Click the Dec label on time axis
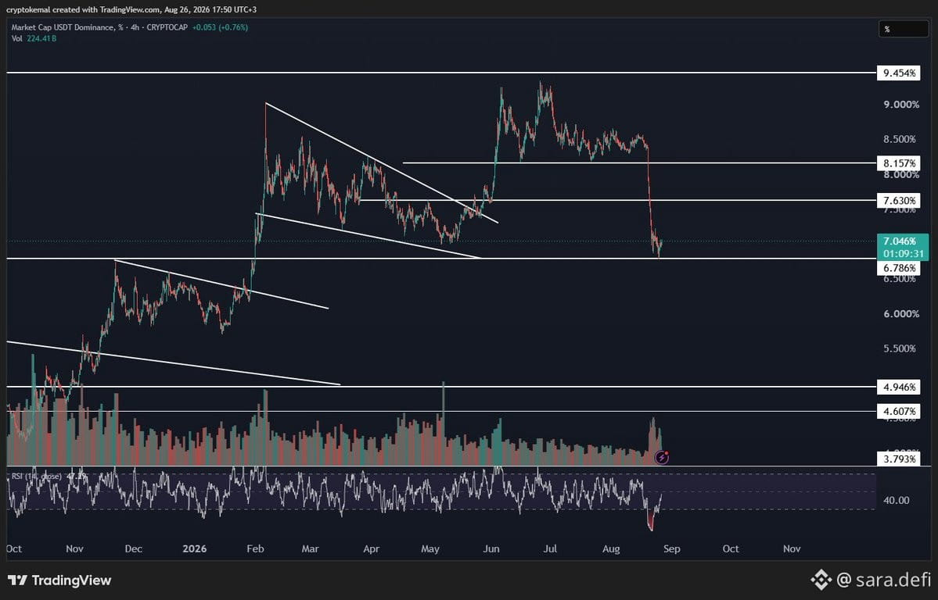The width and height of the screenshot is (938, 600). click(134, 548)
